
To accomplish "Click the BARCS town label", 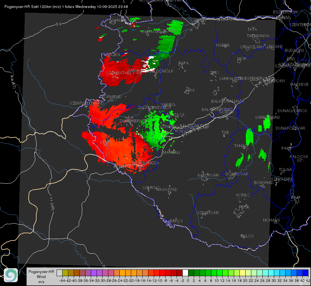I will (176, 221).
